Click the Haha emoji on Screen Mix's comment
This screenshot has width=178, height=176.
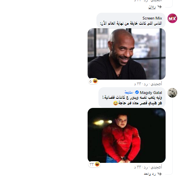95,81
